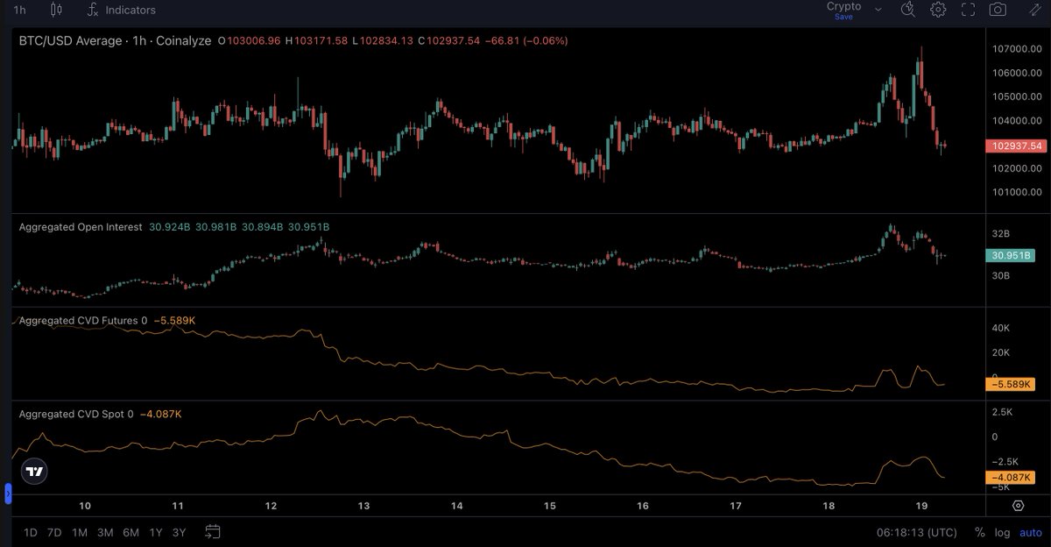The height and width of the screenshot is (547, 1051).
Task: Select the 7D date range
Action: [54, 532]
